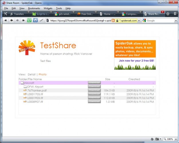
Task: Click the SpiderOak logo
Action: 27,48
